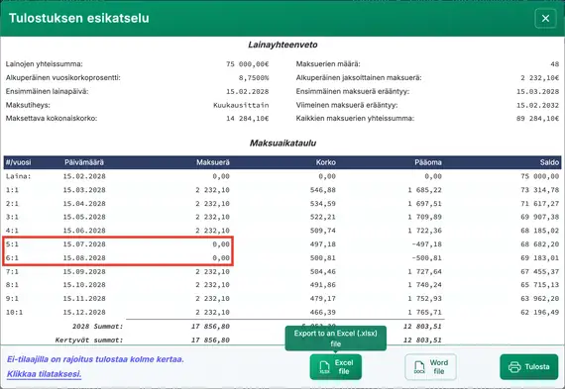Click the Lainojen yhteissumma label

point(44,64)
